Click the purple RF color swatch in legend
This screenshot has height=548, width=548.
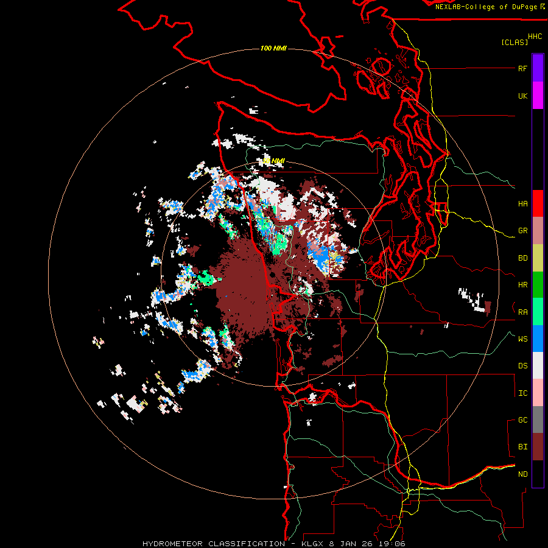tap(538, 68)
